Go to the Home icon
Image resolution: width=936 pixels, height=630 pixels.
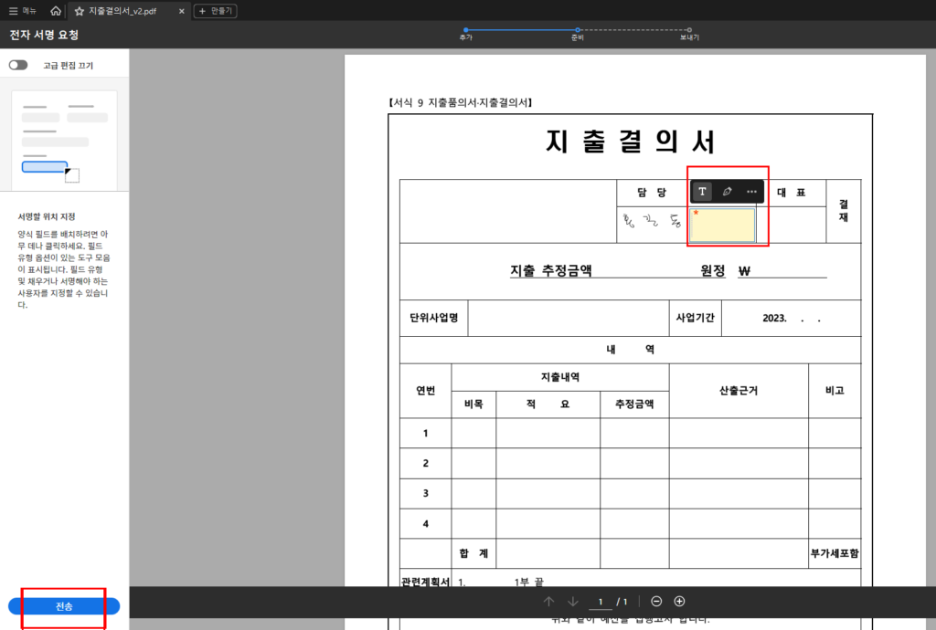[56, 11]
